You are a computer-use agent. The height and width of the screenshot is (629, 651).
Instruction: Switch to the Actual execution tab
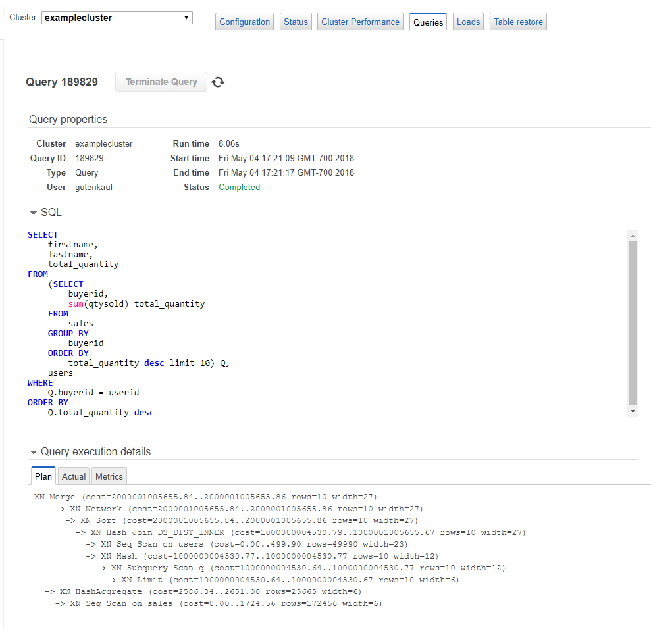74,476
